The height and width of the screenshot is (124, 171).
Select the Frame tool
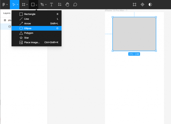[23, 4]
